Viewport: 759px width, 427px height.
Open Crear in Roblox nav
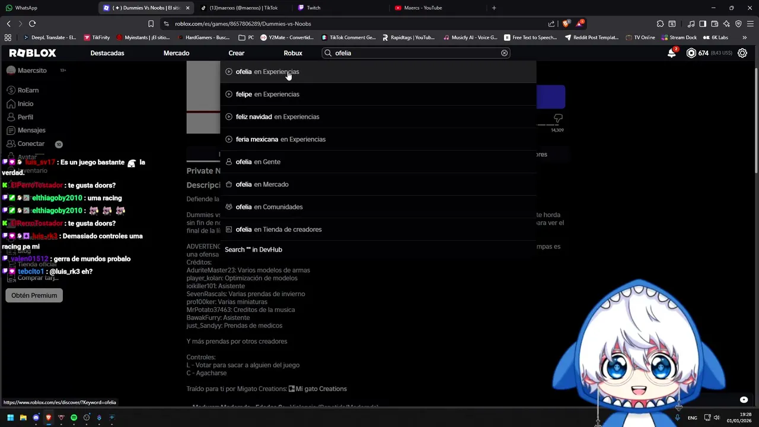236,53
